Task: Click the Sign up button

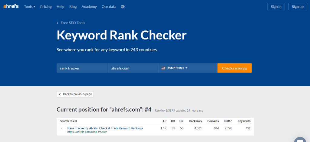Action: point(298,7)
